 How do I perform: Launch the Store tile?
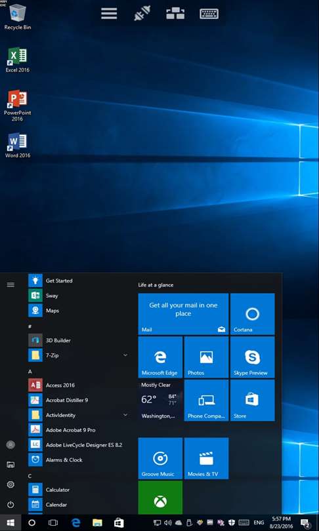click(x=253, y=401)
